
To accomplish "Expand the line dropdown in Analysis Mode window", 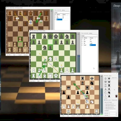I will 62,12.
